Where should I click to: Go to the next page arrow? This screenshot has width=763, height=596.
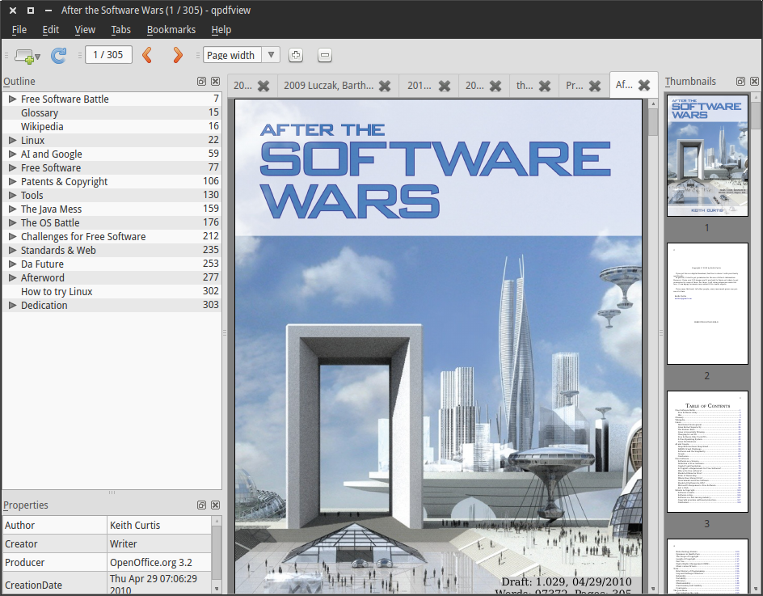[178, 55]
